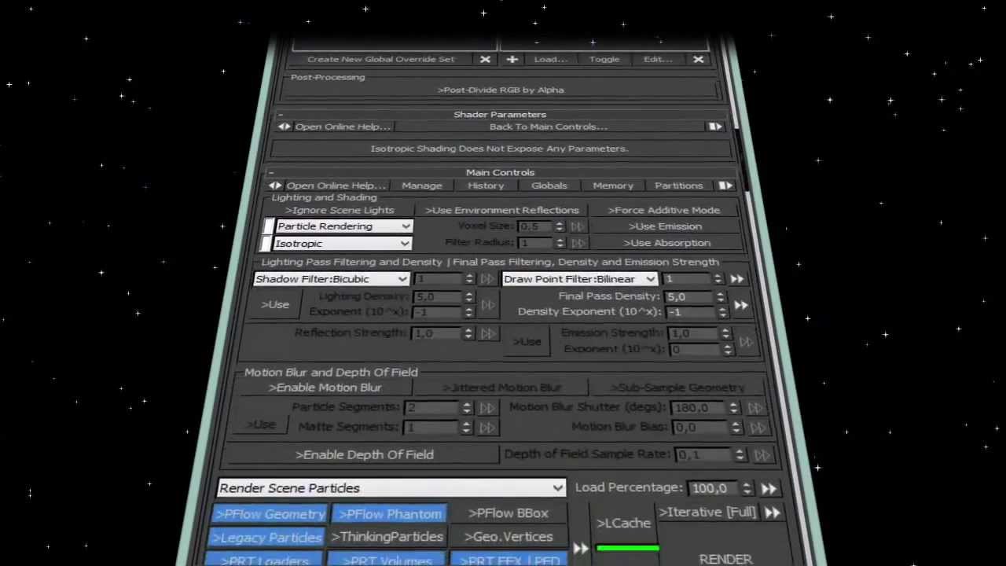Screen dimensions: 1006x566
Task: Enable >Use Emission
Action: coord(665,226)
